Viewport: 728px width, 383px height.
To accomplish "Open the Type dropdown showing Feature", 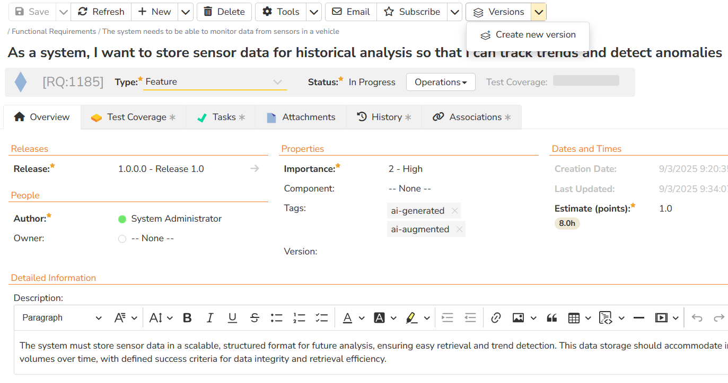I will 215,82.
